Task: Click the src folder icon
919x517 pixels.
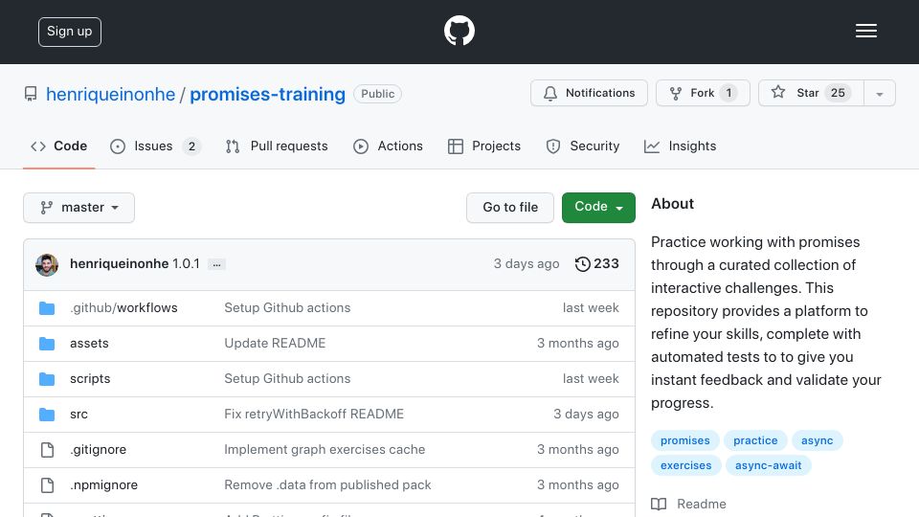Action: coord(47,415)
